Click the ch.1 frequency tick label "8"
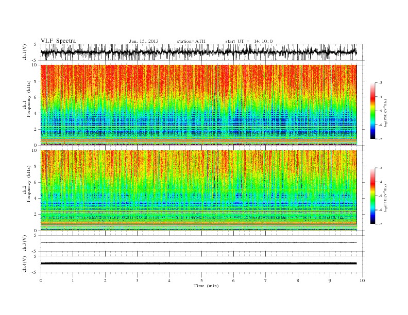The image size is (408, 315). pyautogui.click(x=36, y=81)
